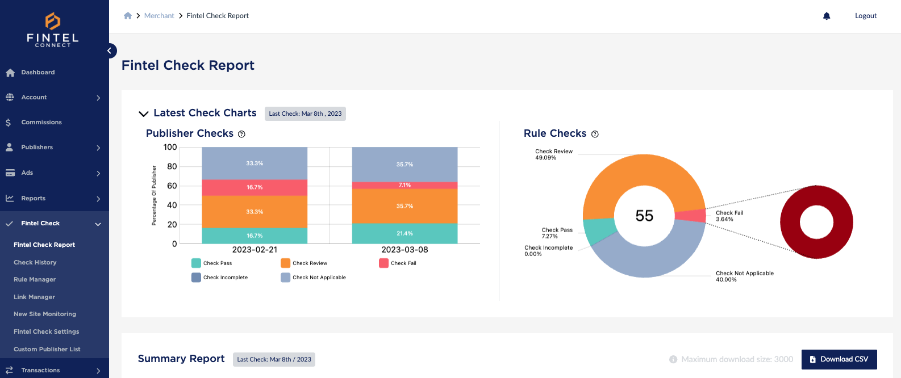The width and height of the screenshot is (901, 378).
Task: Toggle Check Fail legend swatch
Action: tap(383, 263)
